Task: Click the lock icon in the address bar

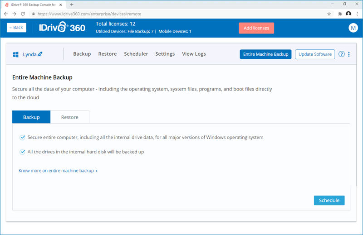Action: tap(34, 14)
